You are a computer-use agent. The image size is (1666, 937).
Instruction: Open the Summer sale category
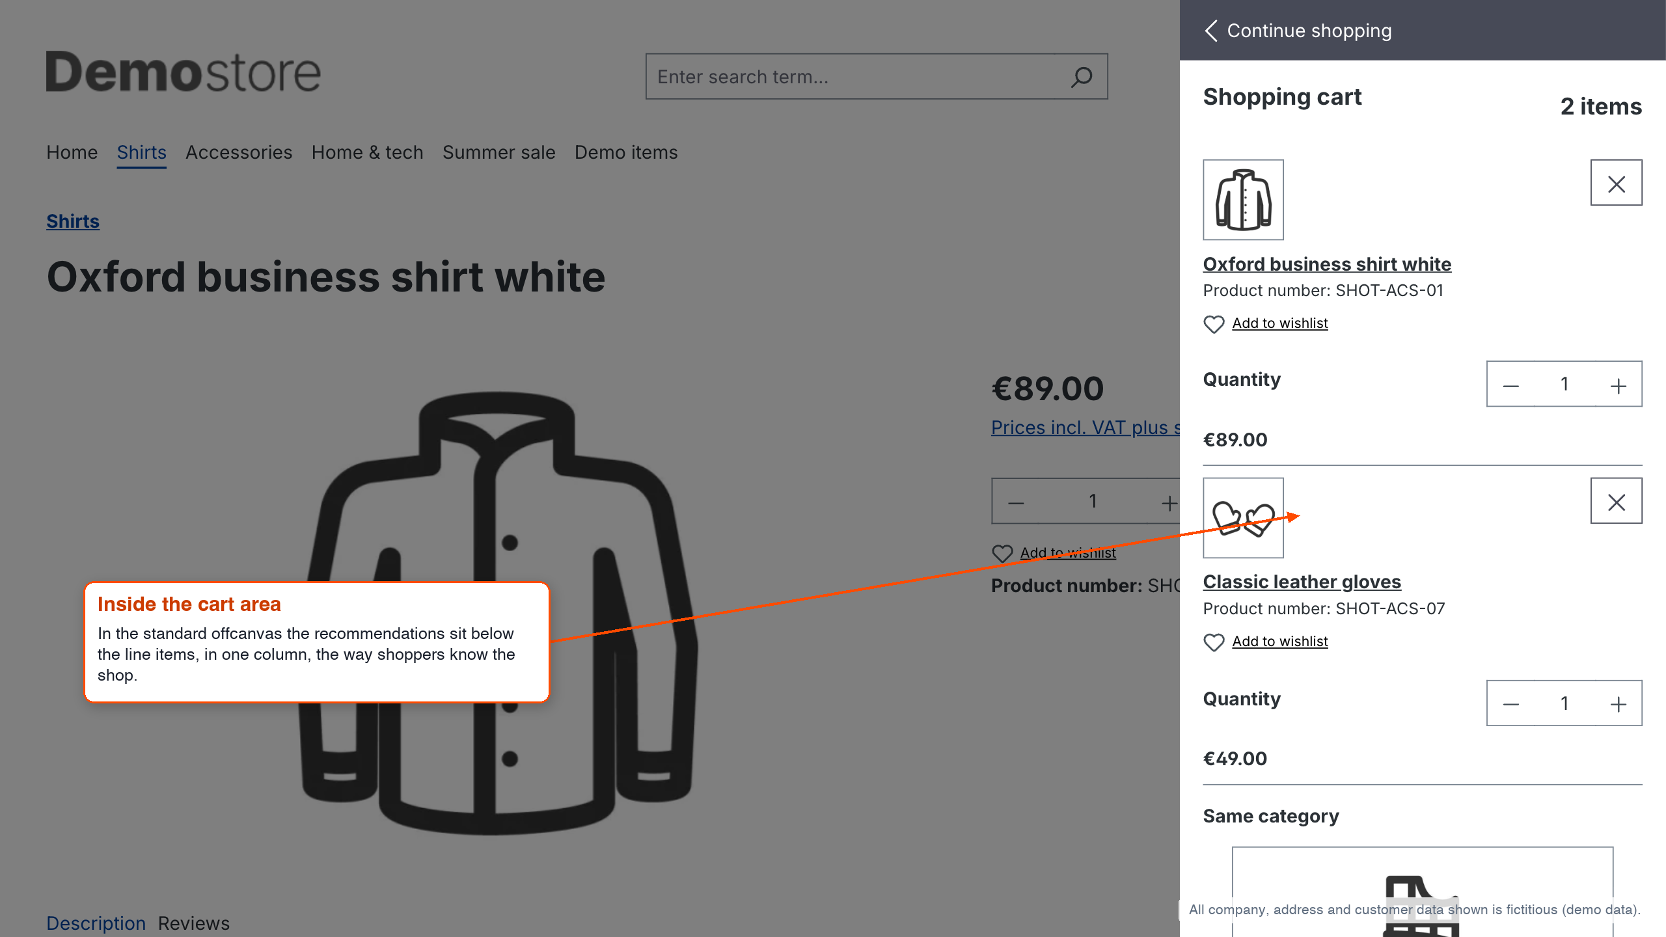pos(499,152)
